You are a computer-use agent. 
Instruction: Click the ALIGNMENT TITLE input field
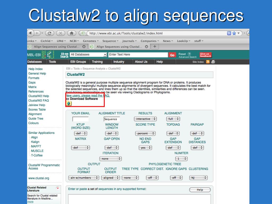point(112,119)
